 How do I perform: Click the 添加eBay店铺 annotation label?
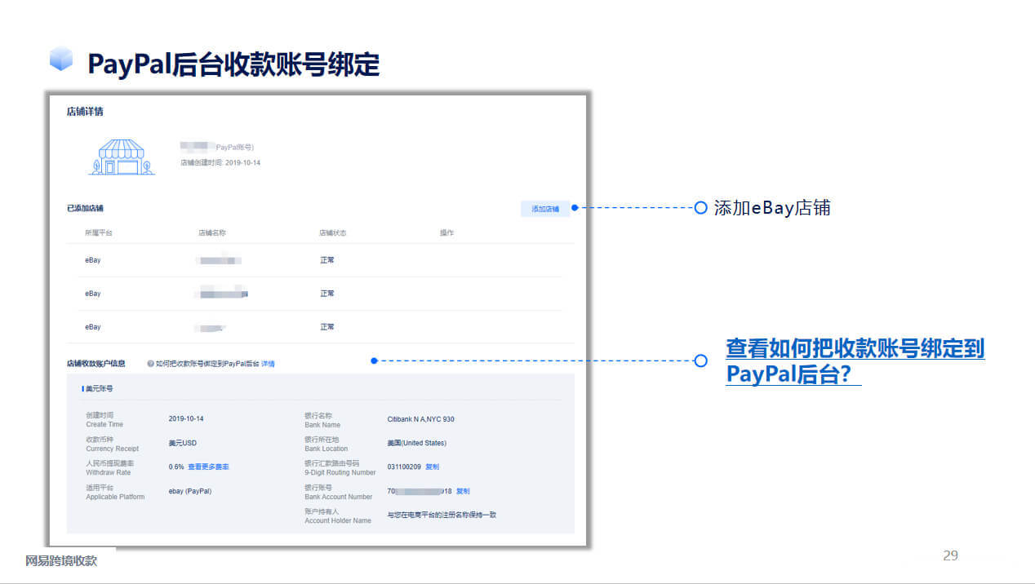click(772, 208)
